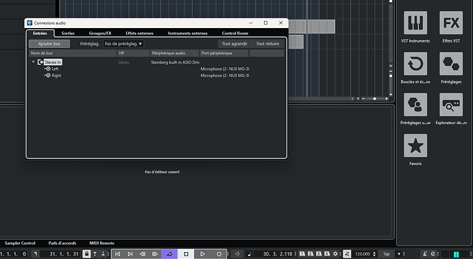473x259 pixels.
Task: Open the Right channel Microphone port selector
Action: (x=225, y=75)
